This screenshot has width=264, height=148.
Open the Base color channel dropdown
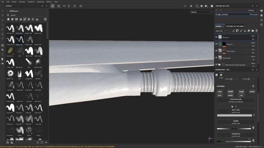pos(221,31)
